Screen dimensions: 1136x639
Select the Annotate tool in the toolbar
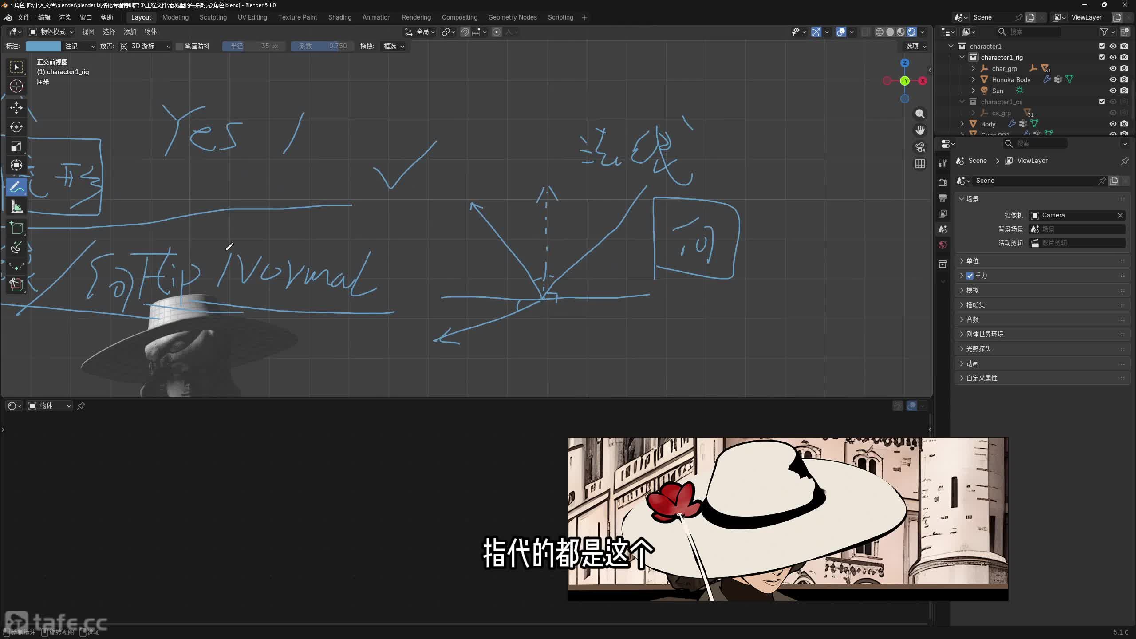tap(16, 187)
